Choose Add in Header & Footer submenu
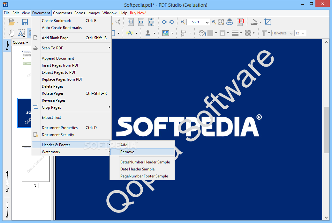This screenshot has height=223, width=332. (142, 145)
